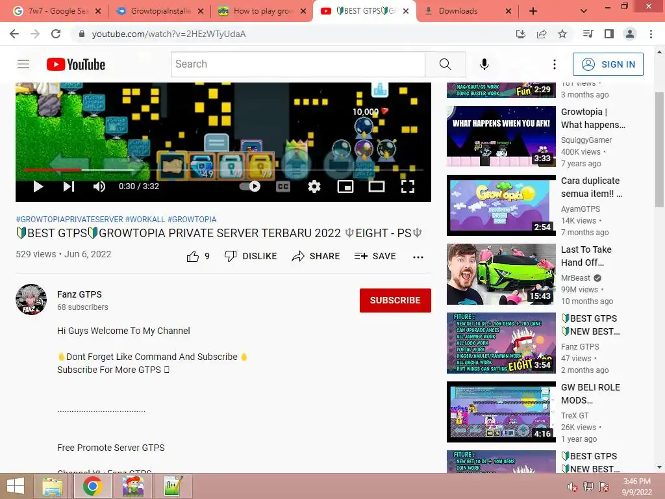Image resolution: width=665 pixels, height=499 pixels.
Task: Close the Downloads tab
Action: click(x=508, y=11)
